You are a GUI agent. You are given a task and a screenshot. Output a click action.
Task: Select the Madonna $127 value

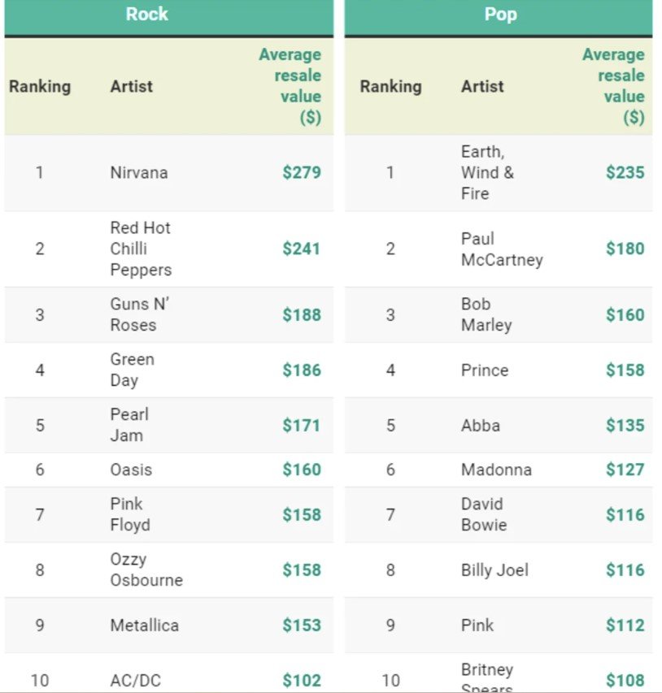[x=625, y=470]
